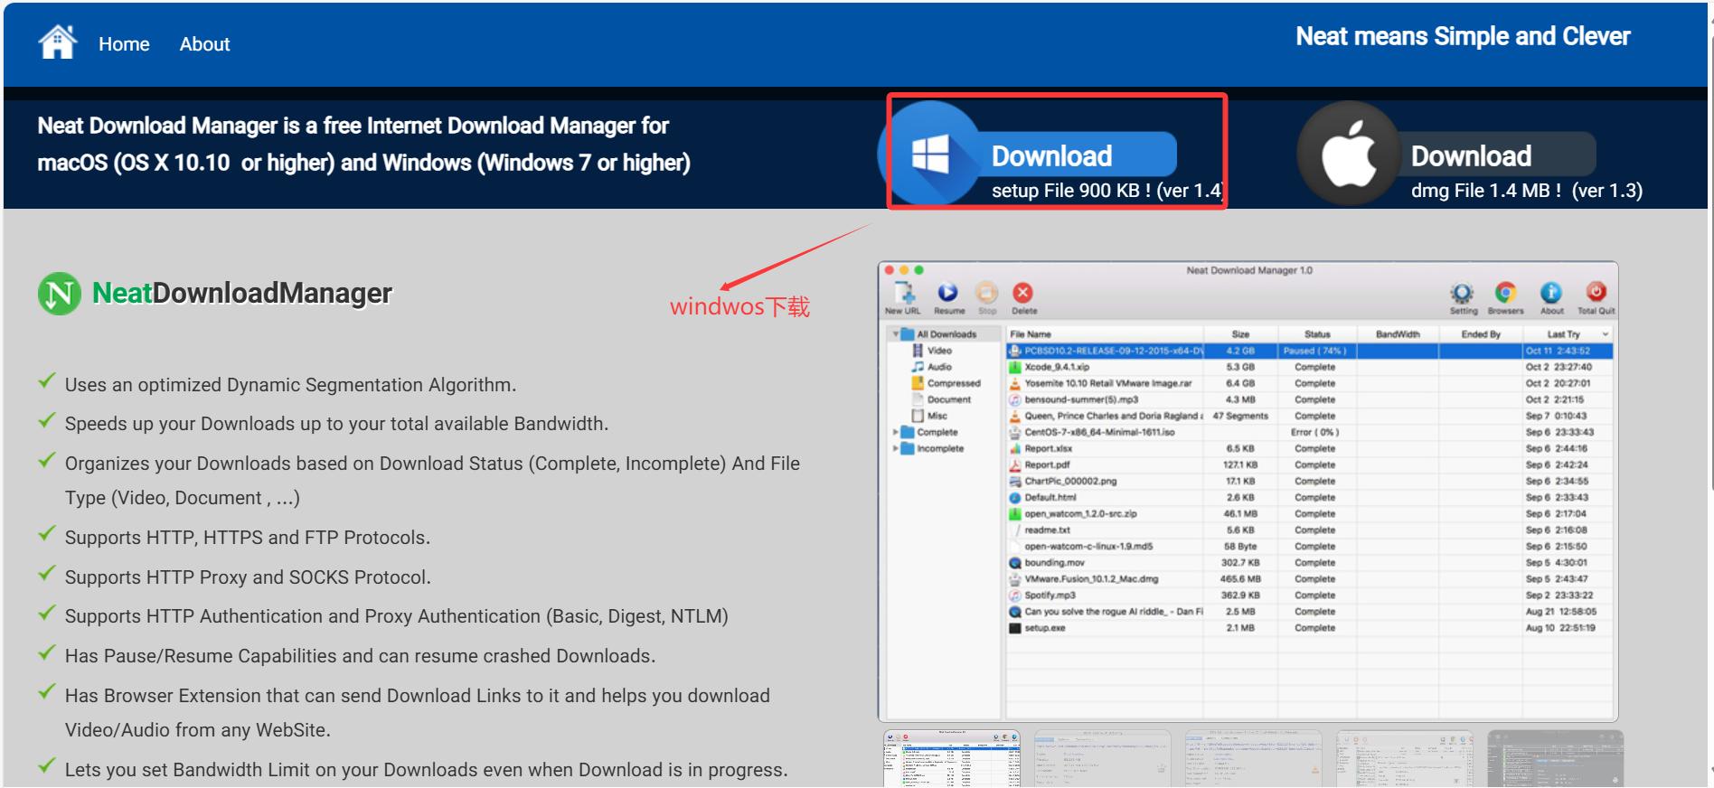Click the NeatDownloadManager heading text

(242, 293)
